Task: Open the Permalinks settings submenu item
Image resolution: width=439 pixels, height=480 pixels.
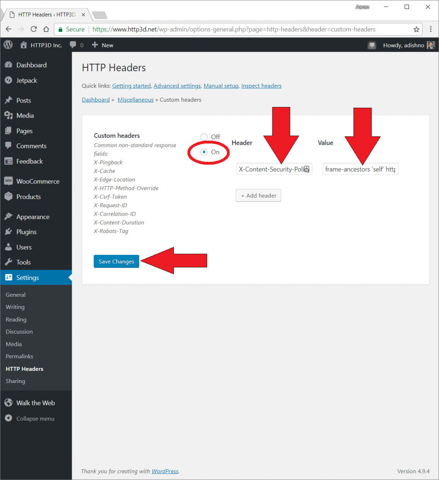Action: click(x=19, y=356)
